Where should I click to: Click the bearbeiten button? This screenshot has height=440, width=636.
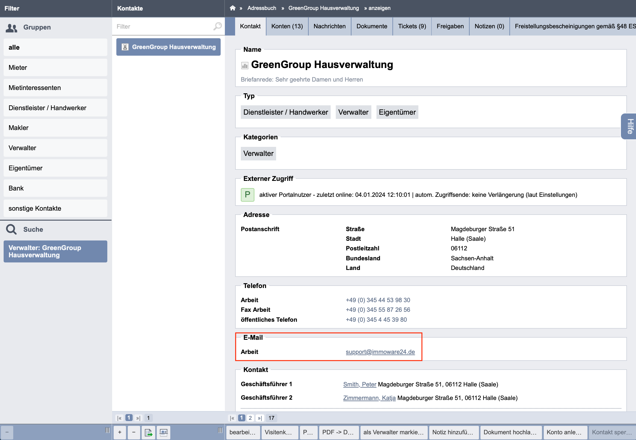[243, 432]
